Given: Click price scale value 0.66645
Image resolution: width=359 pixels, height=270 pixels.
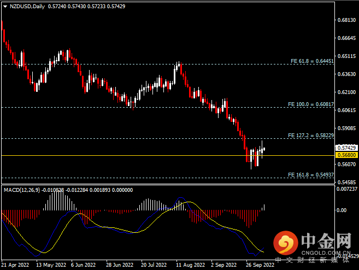Looking at the screenshot, I should 346,38.
